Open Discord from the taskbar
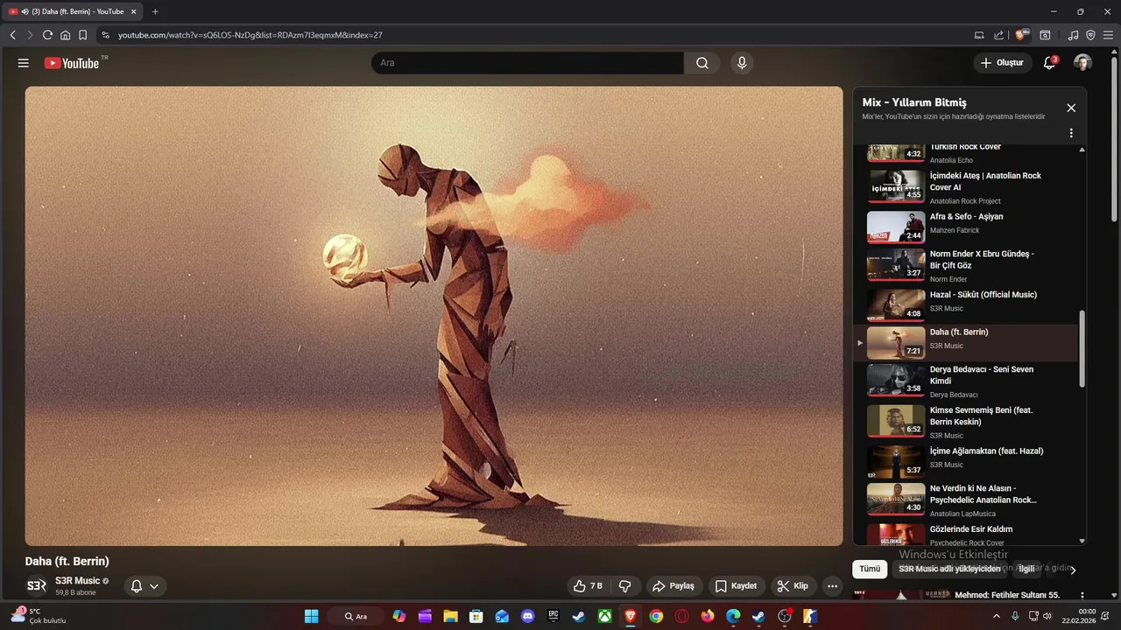 pyautogui.click(x=527, y=616)
